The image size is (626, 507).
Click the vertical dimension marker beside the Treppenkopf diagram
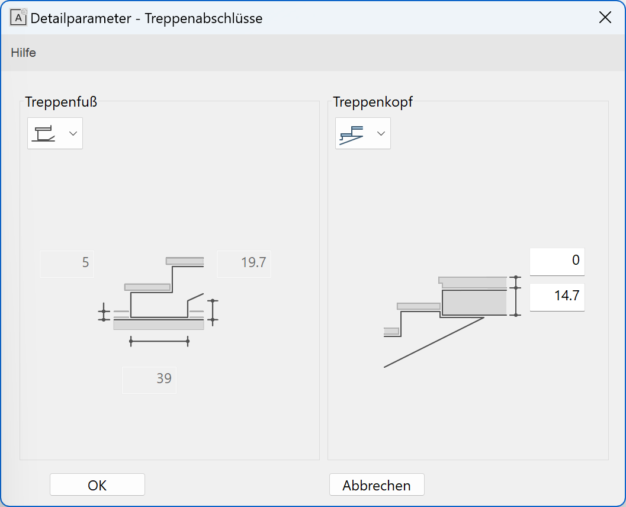(517, 296)
